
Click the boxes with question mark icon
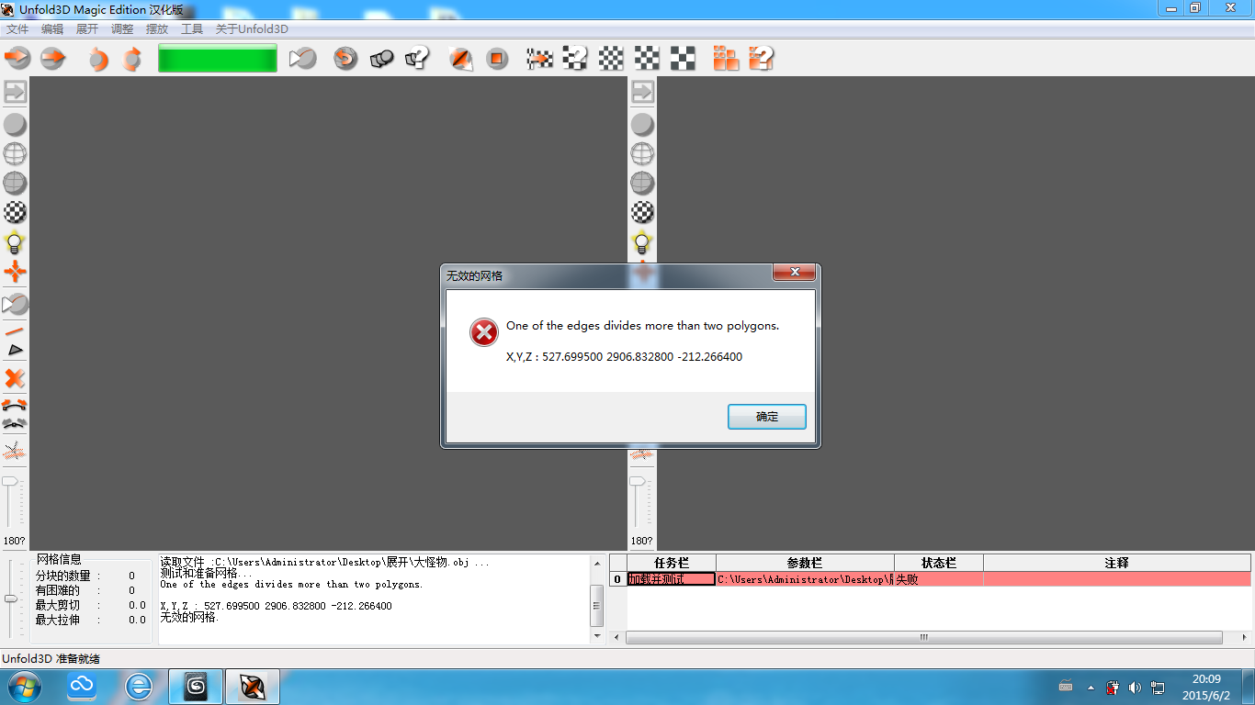pos(417,59)
